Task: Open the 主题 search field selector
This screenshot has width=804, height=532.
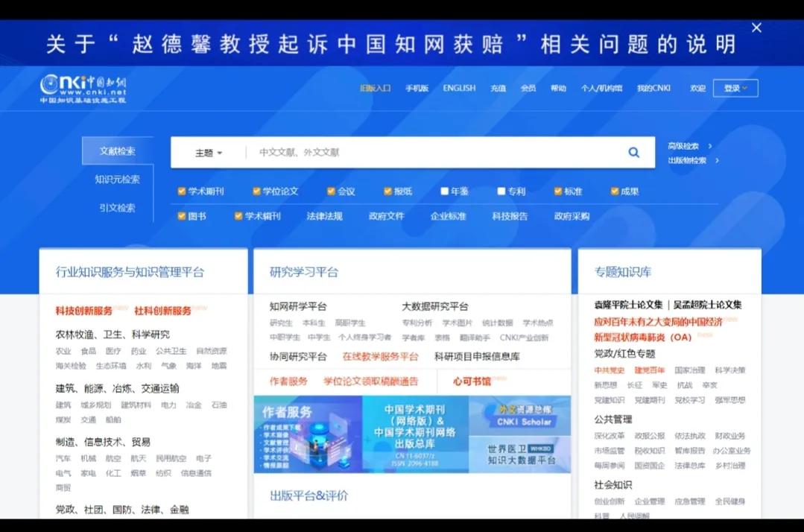Action: 208,151
